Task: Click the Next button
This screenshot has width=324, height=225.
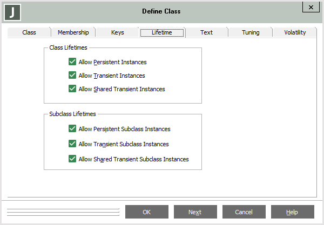Action: tap(195, 212)
